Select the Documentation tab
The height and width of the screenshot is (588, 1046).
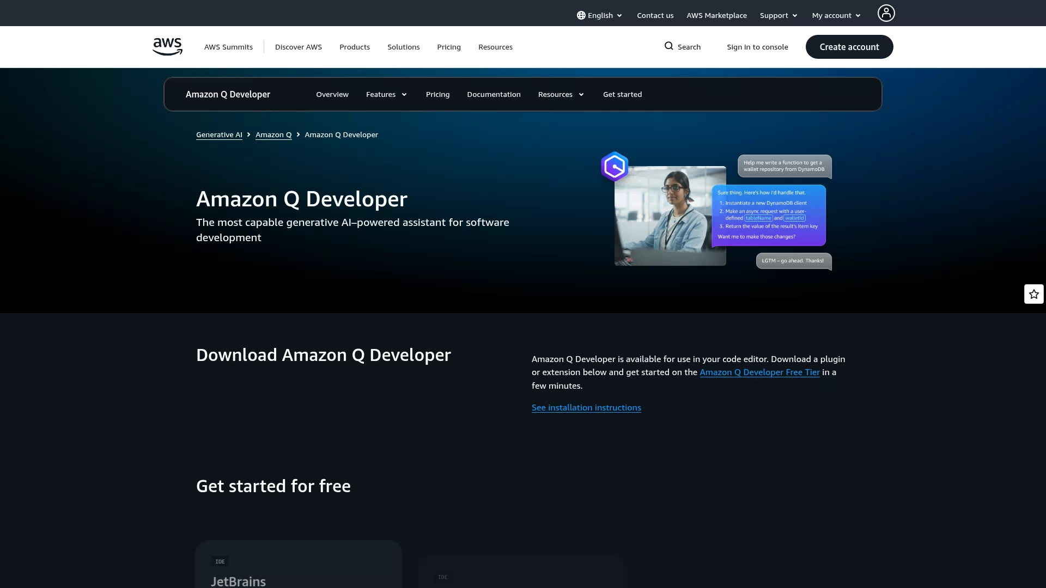494,94
